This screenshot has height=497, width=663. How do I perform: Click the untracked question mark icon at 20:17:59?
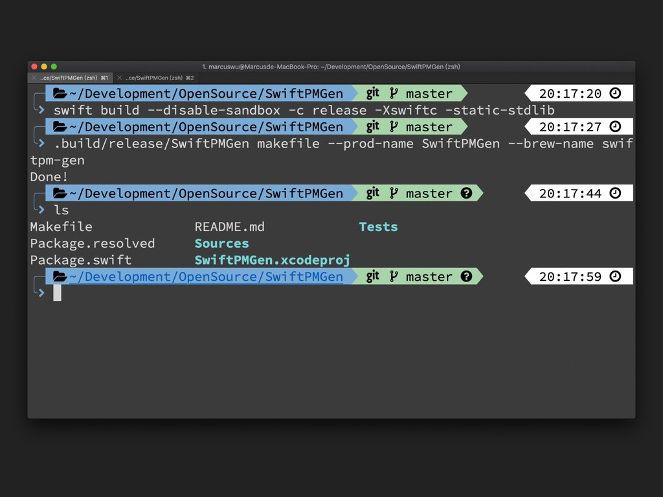[x=466, y=276]
